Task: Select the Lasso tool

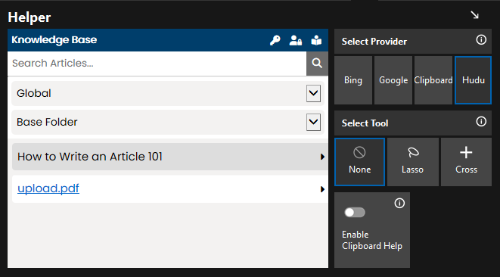Action: tap(412, 162)
